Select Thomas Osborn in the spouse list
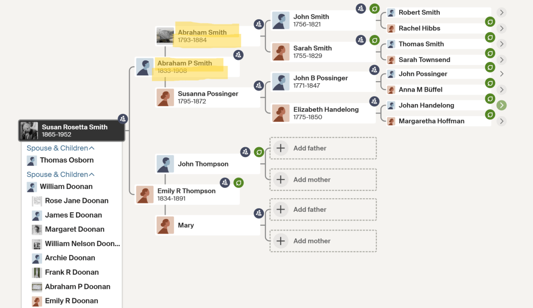The height and width of the screenshot is (308, 533). pos(67,160)
